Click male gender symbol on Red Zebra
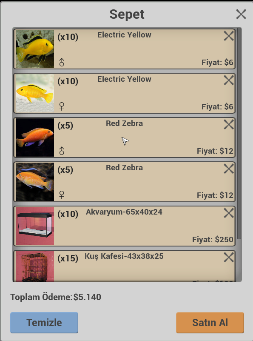 62,151
